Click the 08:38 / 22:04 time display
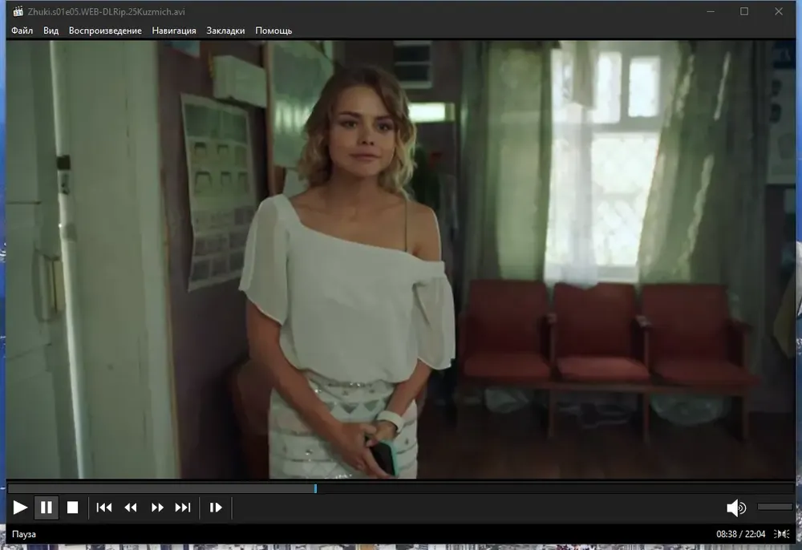The width and height of the screenshot is (802, 550). [740, 534]
